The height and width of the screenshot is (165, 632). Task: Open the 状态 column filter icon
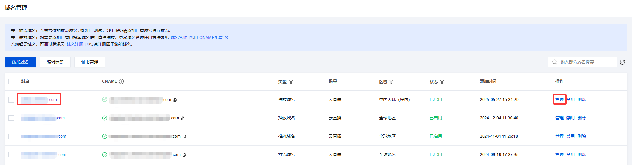pyautogui.click(x=442, y=82)
